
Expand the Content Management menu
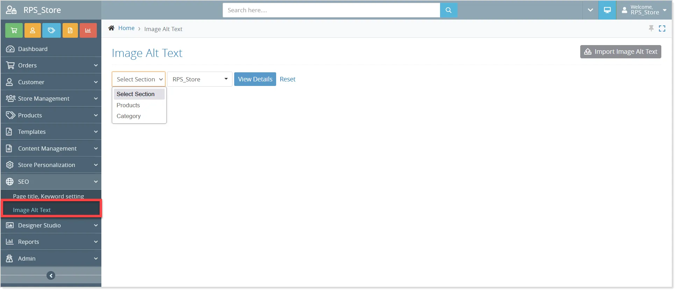click(51, 148)
